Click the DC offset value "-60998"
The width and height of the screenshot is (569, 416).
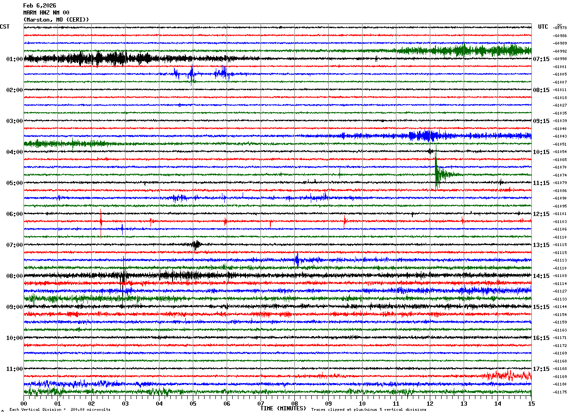[560, 59]
